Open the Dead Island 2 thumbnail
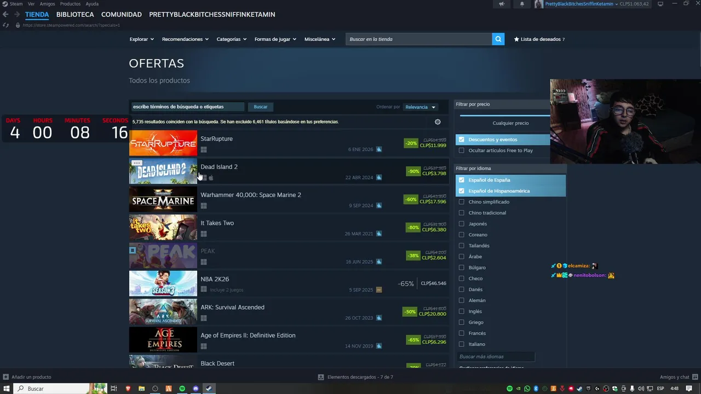Screen dimensions: 701x394 (x=163, y=171)
